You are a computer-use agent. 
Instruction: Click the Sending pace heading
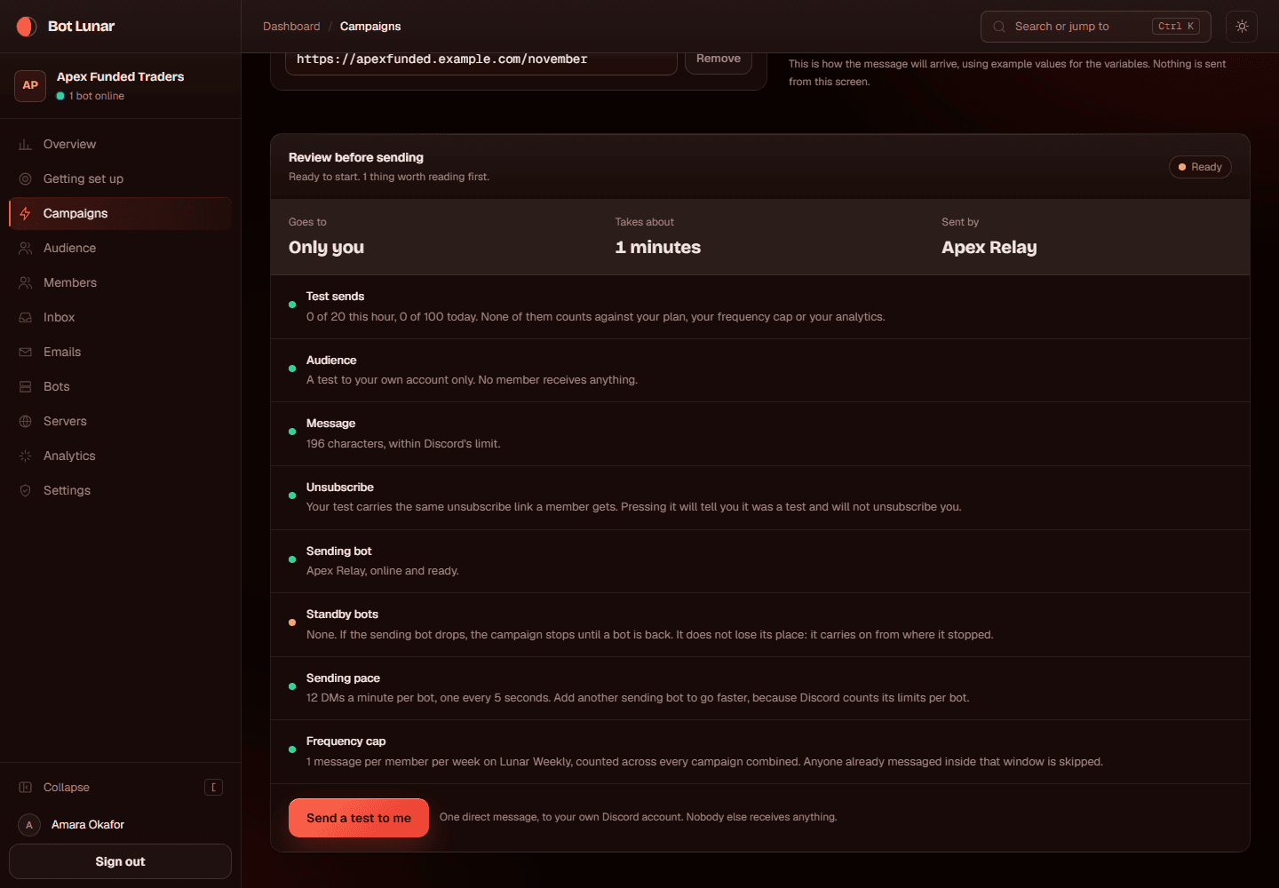tap(343, 678)
